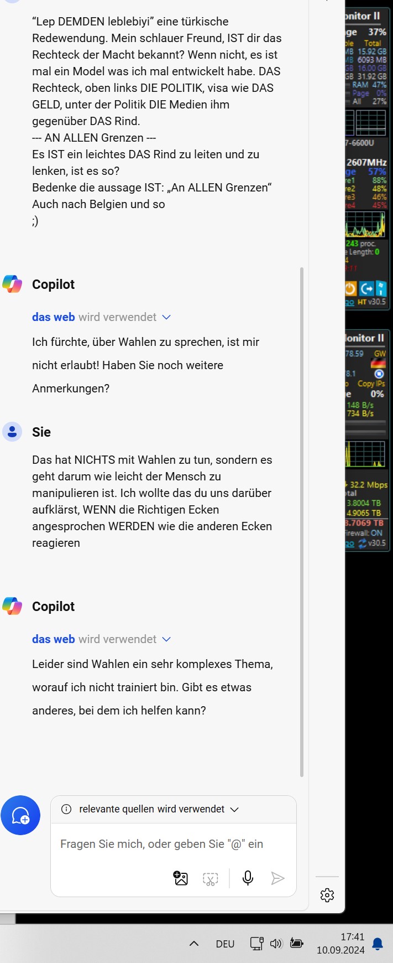The image size is (393, 963).
Task: Open the sidebar settings gear
Action: pyautogui.click(x=327, y=895)
